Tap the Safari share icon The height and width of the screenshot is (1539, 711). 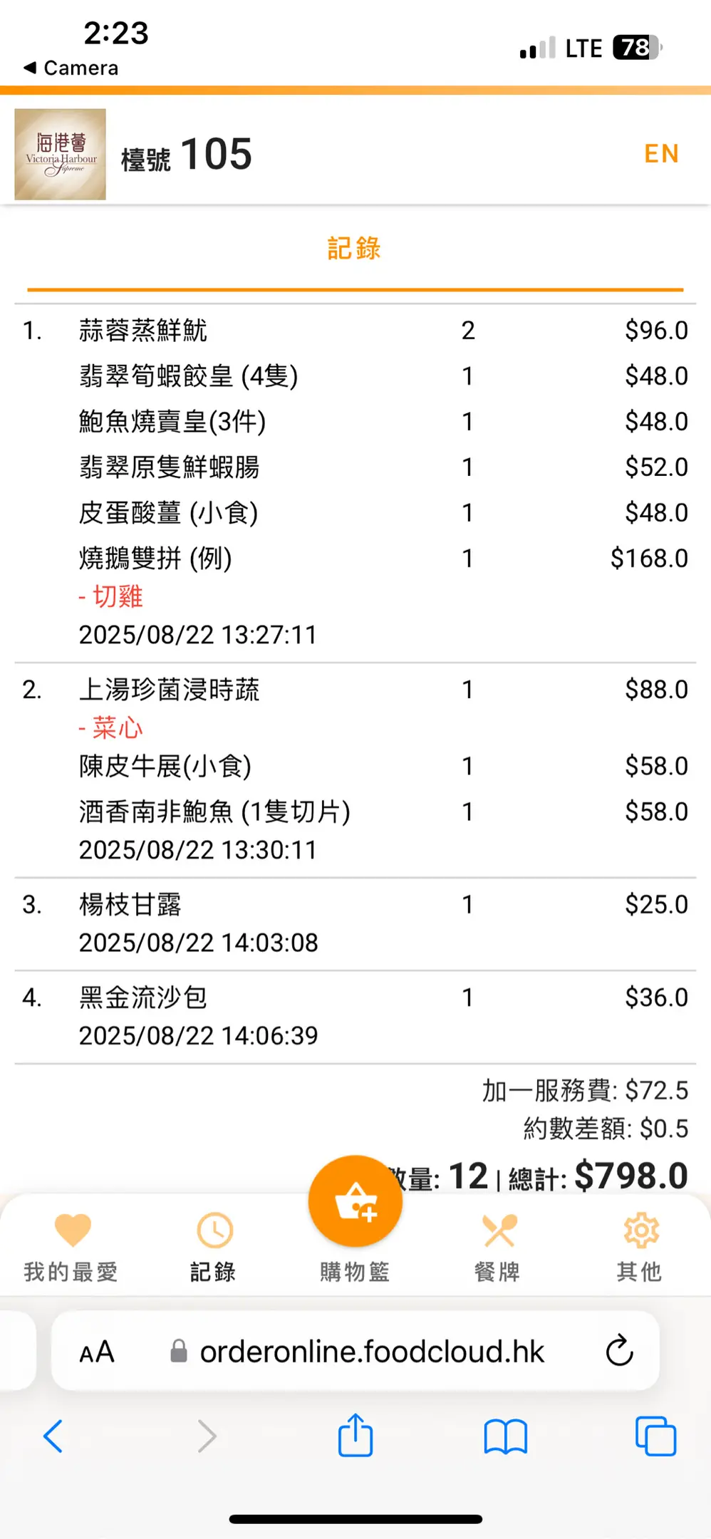pyautogui.click(x=355, y=1436)
